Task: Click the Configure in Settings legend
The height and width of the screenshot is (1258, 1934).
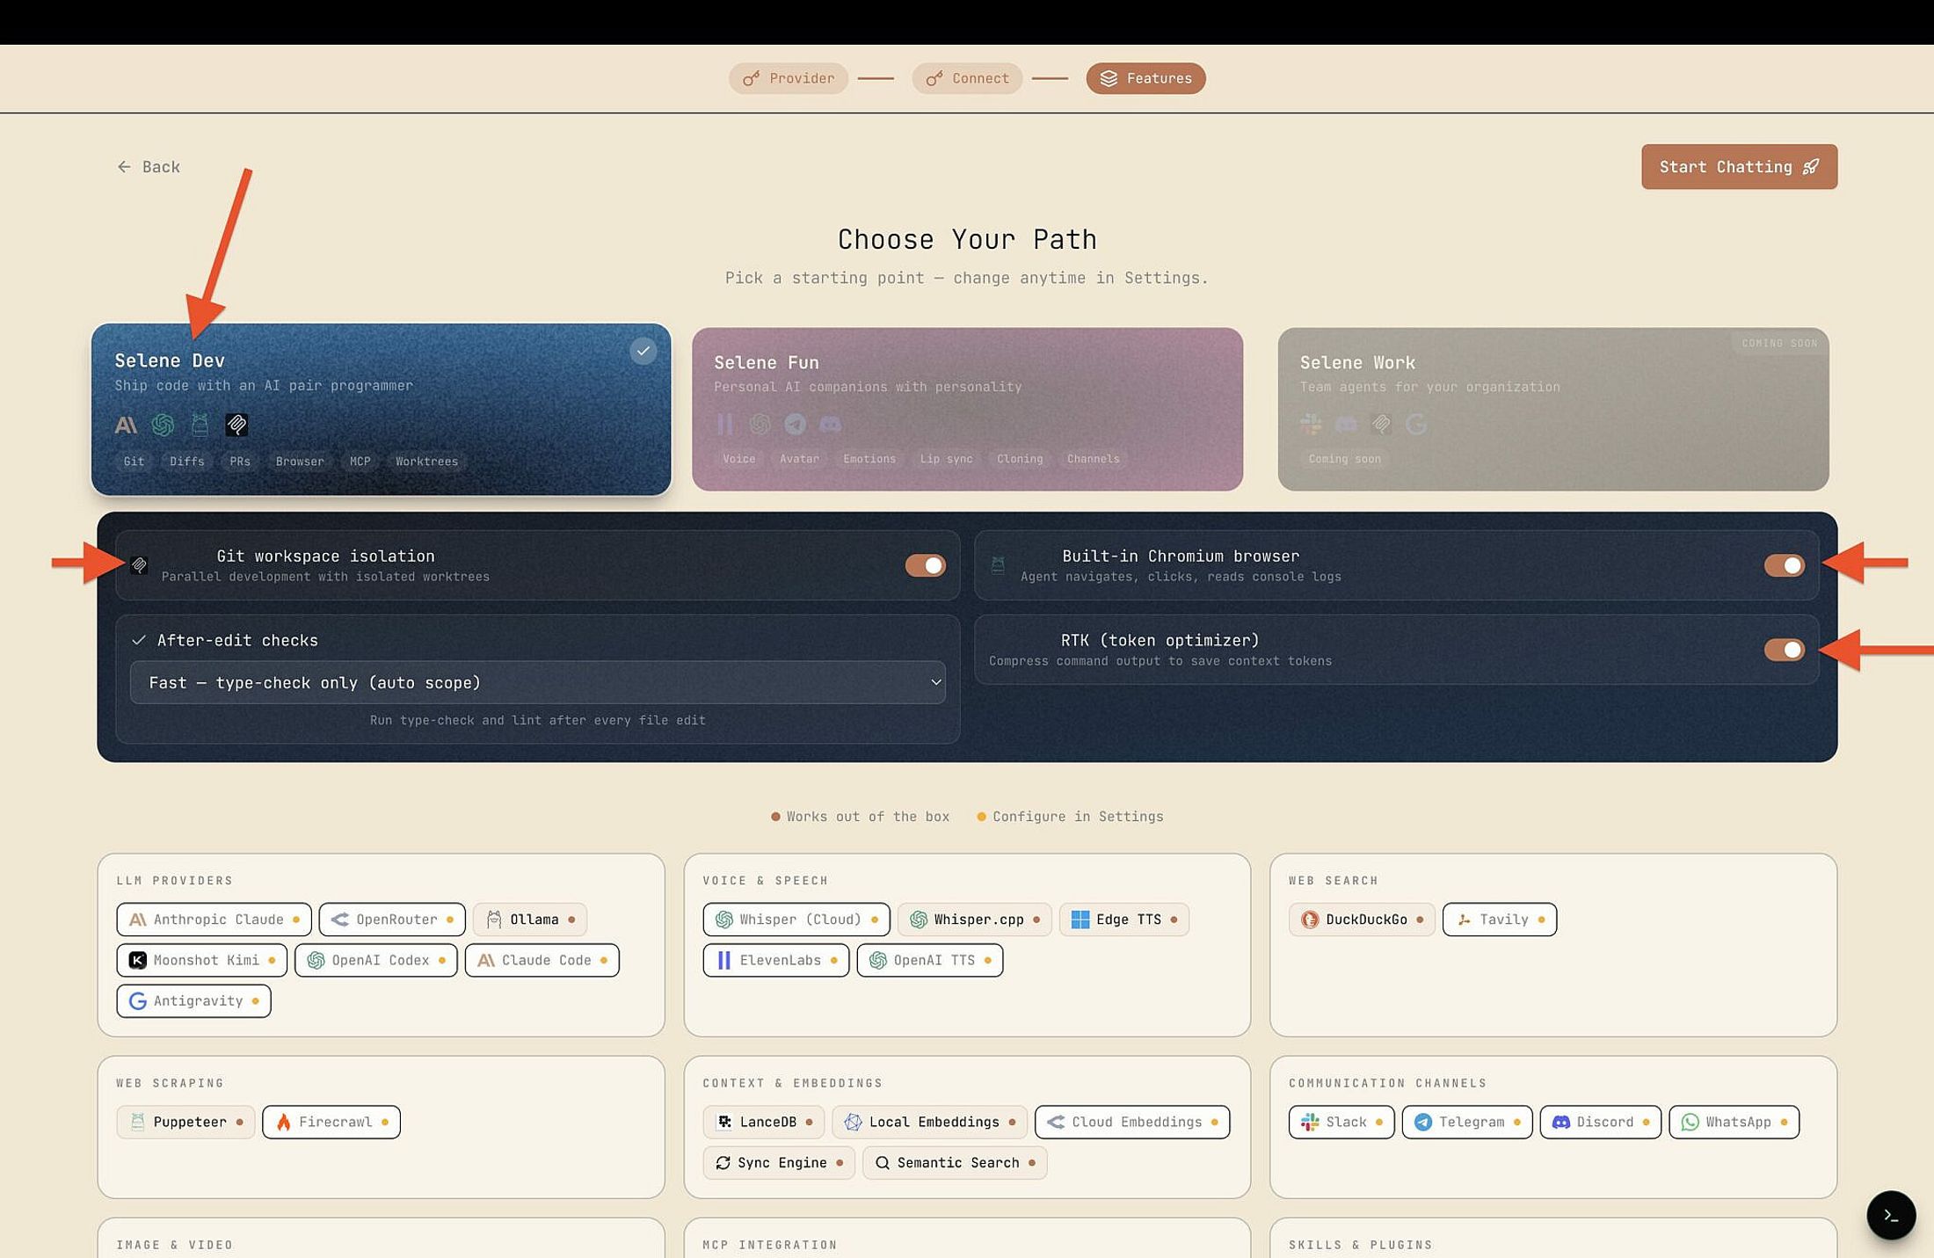Action: point(1070,817)
